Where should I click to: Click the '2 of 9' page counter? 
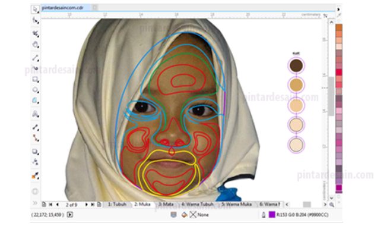72,205
